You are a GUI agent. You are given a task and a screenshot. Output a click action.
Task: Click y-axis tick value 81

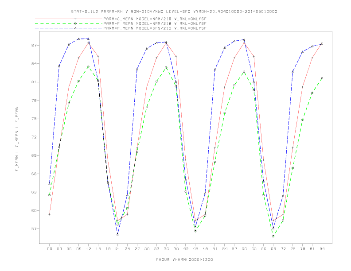pyautogui.click(x=34, y=82)
